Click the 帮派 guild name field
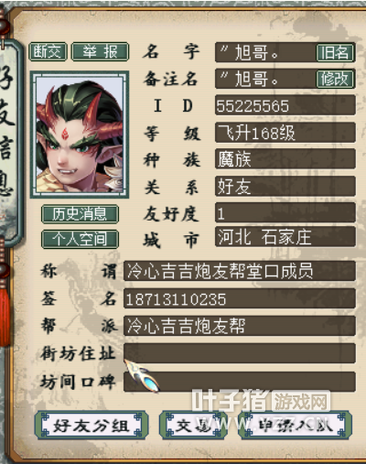 [240, 326]
